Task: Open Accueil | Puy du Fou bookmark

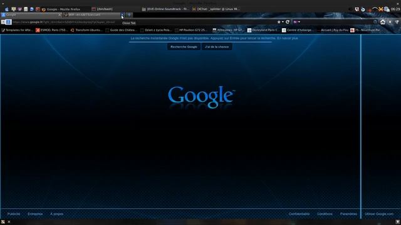Action: click(333, 30)
